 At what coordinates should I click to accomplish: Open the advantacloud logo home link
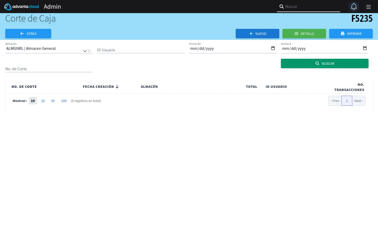pos(22,7)
